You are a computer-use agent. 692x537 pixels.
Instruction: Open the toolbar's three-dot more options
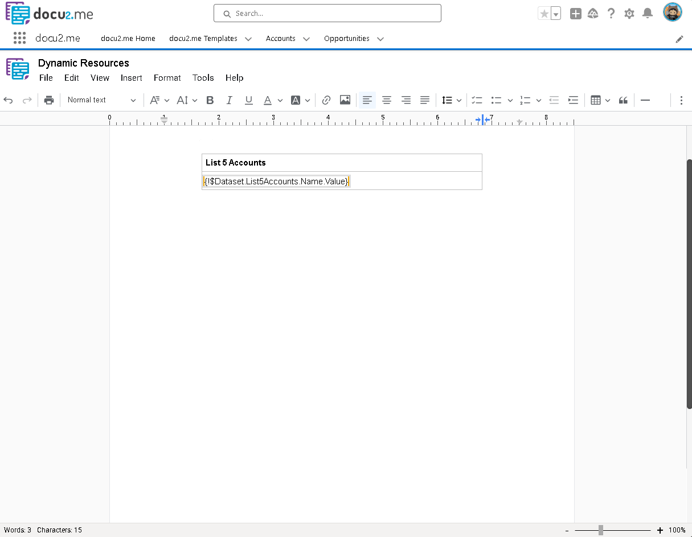tap(682, 100)
